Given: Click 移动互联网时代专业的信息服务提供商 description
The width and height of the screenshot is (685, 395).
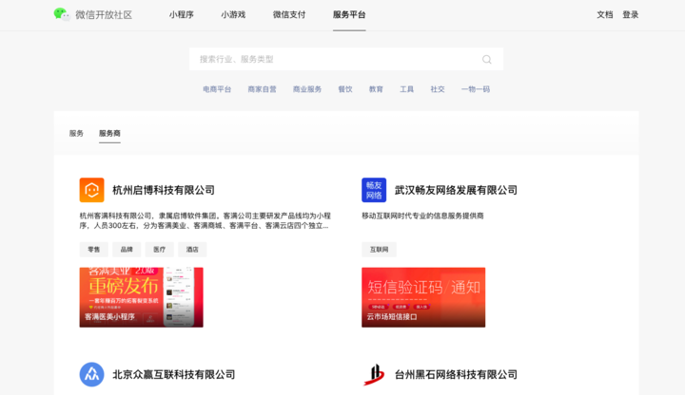Looking at the screenshot, I should [x=422, y=216].
